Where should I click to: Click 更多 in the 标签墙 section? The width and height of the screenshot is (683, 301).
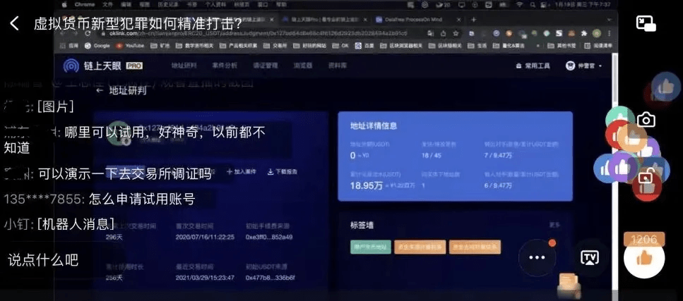pos(554,225)
